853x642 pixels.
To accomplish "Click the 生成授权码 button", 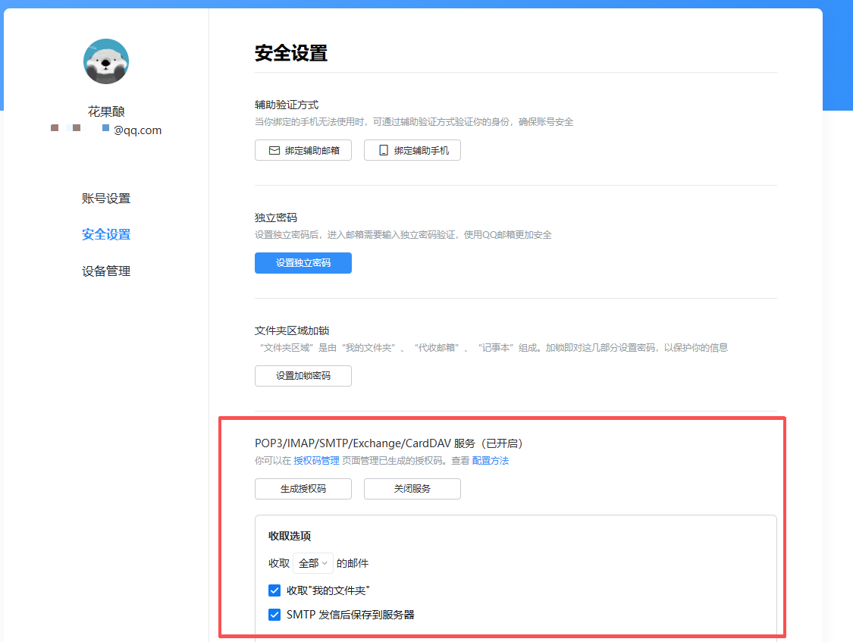I will tap(303, 489).
